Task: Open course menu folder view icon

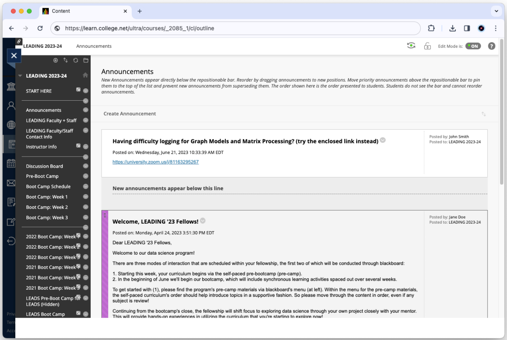Action: 85,60
